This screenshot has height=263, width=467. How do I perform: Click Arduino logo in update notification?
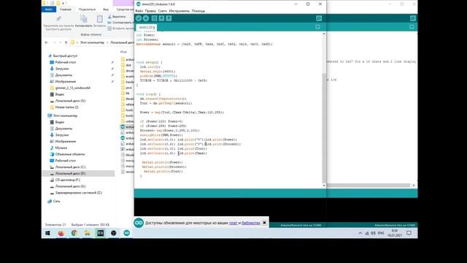[139, 223]
